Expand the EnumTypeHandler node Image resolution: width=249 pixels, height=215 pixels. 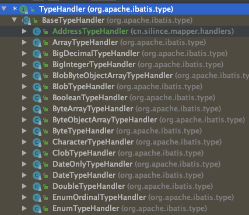coord(24,208)
